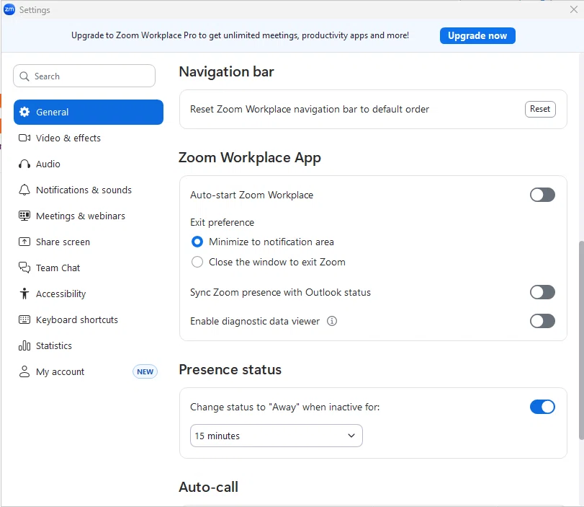Focus the settings Search field
This screenshot has width=584, height=507.
coord(84,76)
